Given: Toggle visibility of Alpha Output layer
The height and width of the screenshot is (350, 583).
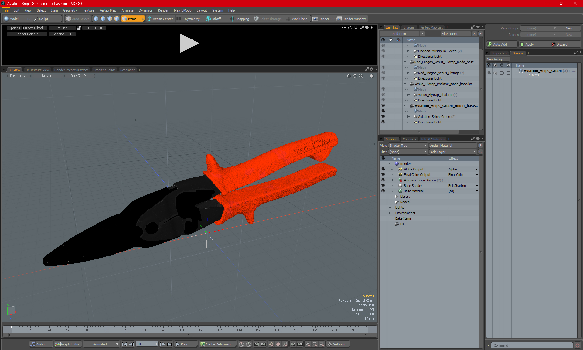Looking at the screenshot, I should pyautogui.click(x=383, y=169).
